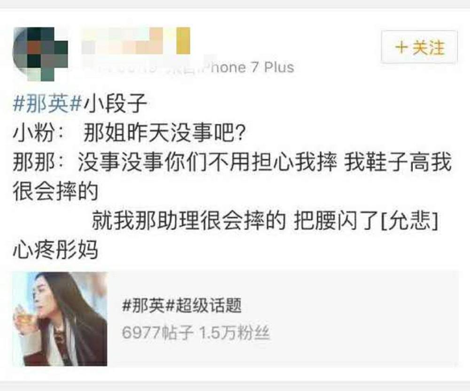Click the 6977帖子 post count
This screenshot has height=391, width=470.
tap(157, 333)
